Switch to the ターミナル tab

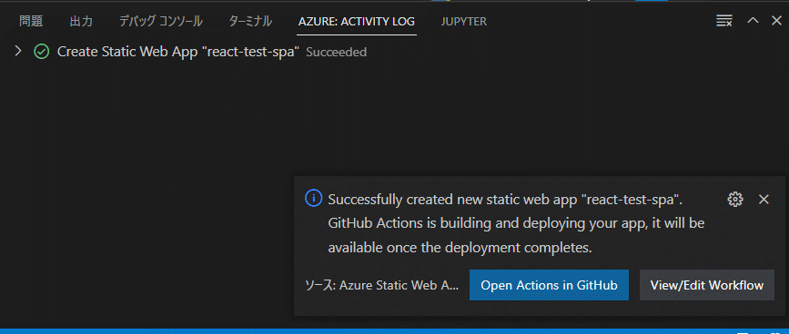pyautogui.click(x=250, y=21)
